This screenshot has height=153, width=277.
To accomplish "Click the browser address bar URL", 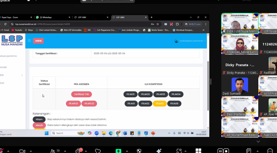I will pos(42,24).
